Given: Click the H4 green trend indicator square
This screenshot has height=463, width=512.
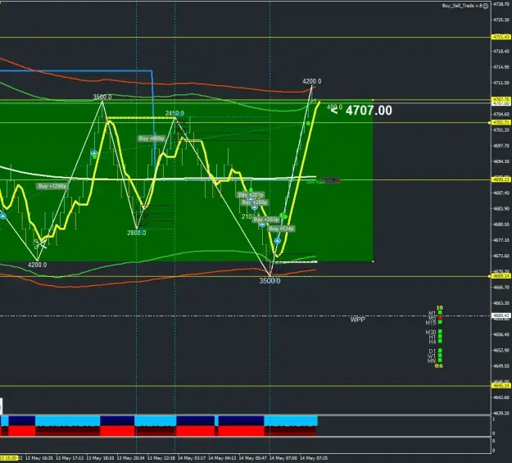Looking at the screenshot, I should tap(440, 341).
